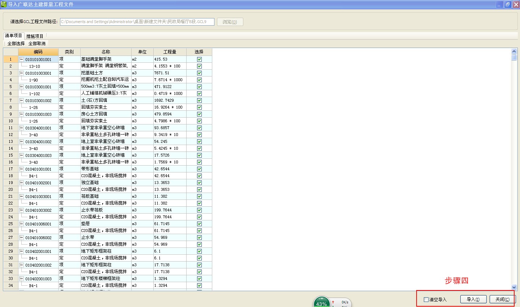Click the 编码 column header
520x307 pixels.
click(x=38, y=52)
